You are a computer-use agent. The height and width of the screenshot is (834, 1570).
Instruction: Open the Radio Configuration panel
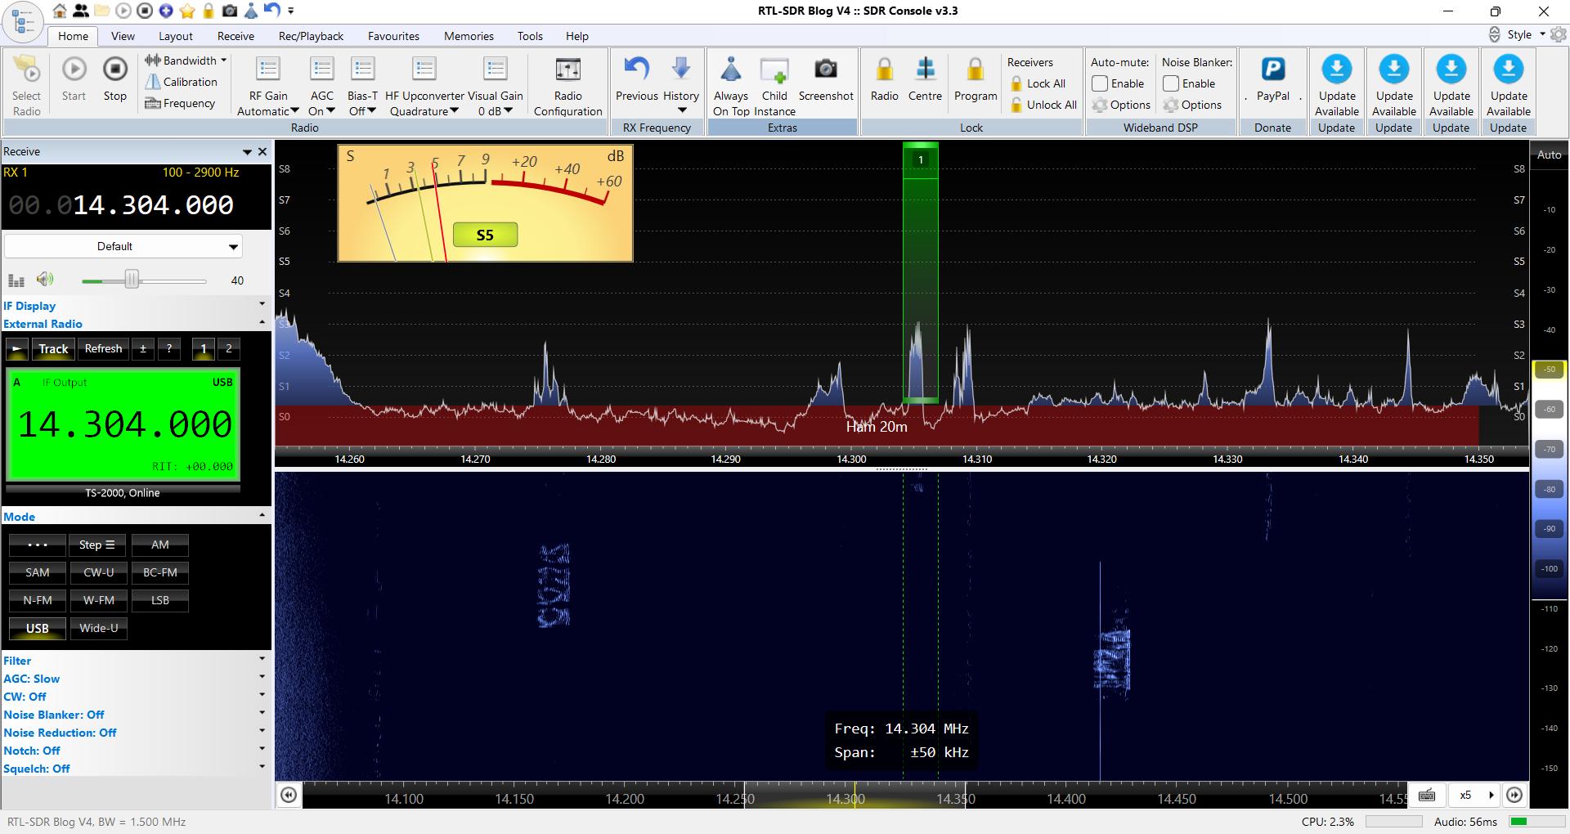pyautogui.click(x=567, y=84)
